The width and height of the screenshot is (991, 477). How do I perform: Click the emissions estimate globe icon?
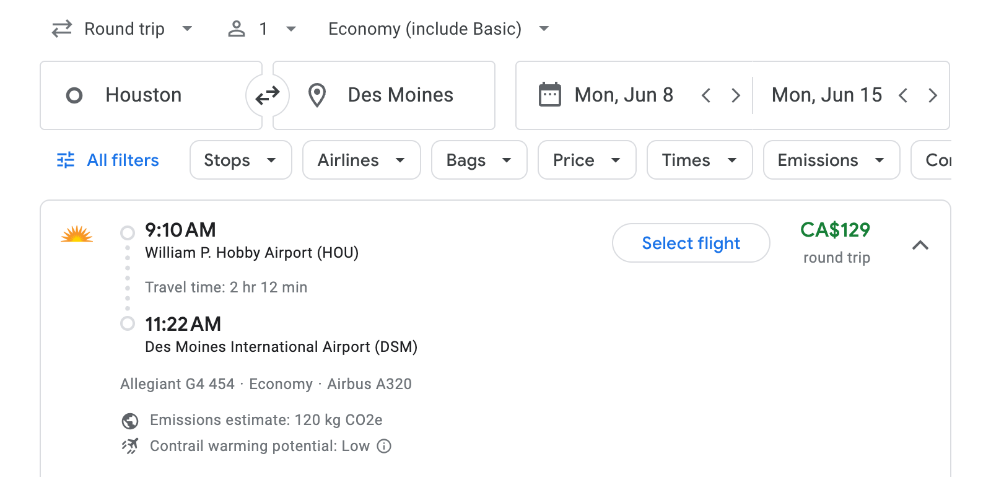click(x=129, y=421)
